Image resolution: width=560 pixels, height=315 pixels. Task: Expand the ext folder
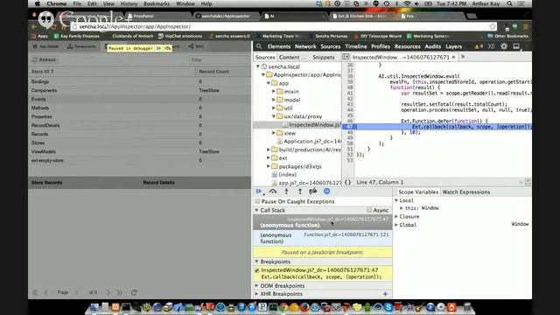pyautogui.click(x=269, y=157)
